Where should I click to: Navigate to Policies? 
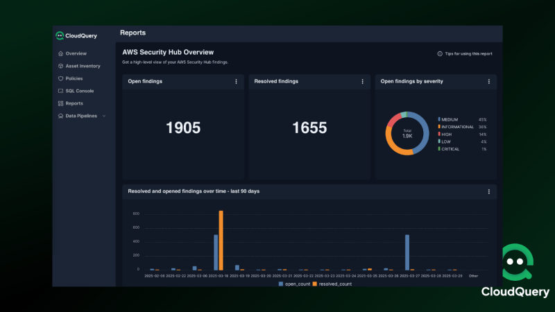pyautogui.click(x=74, y=78)
